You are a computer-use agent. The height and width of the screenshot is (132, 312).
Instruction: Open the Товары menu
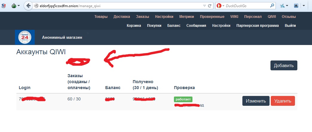[x=101, y=17]
